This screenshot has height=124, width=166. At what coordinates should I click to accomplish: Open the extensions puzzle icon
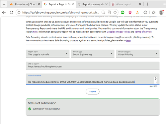(145, 13)
